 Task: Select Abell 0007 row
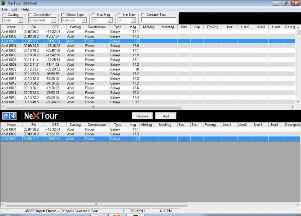[148, 60]
